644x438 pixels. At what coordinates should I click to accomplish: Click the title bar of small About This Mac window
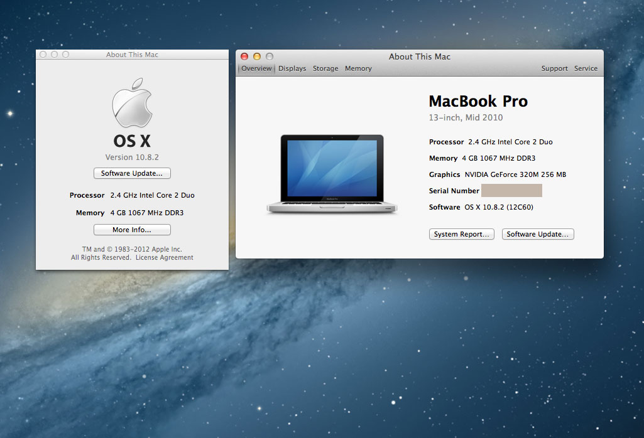coord(132,55)
